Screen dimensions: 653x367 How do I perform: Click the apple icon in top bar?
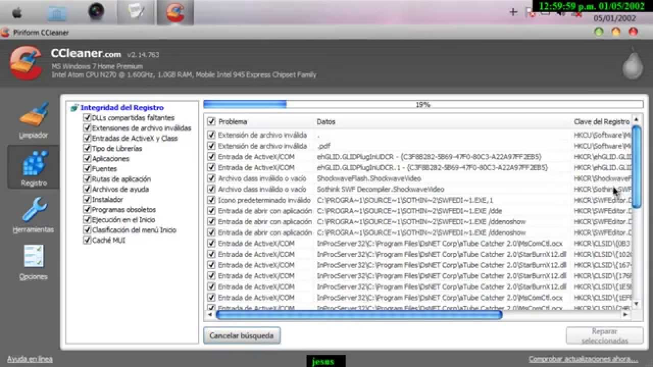[x=17, y=12]
